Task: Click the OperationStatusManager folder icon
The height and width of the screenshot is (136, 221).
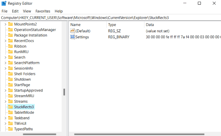Action: 10,30
